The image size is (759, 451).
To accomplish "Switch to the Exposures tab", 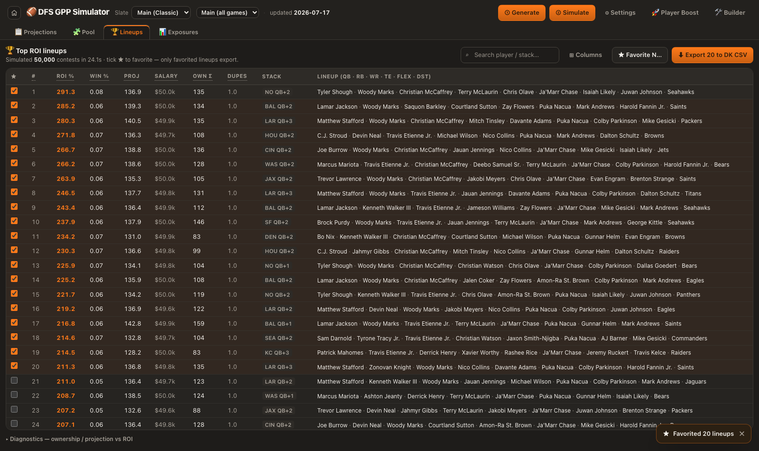I will (178, 32).
